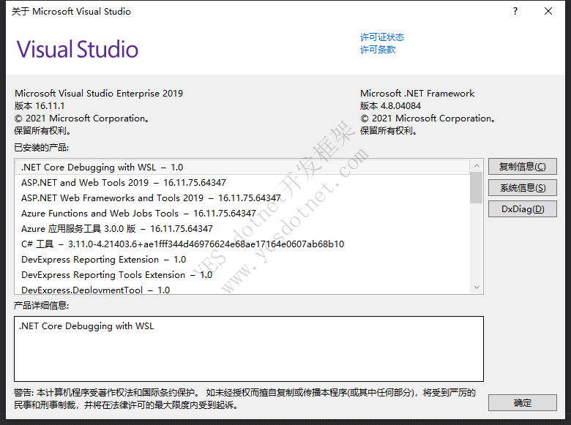The height and width of the screenshot is (425, 571).
Task: Select .NET Core Debugging with WSL row
Action: 242,167
